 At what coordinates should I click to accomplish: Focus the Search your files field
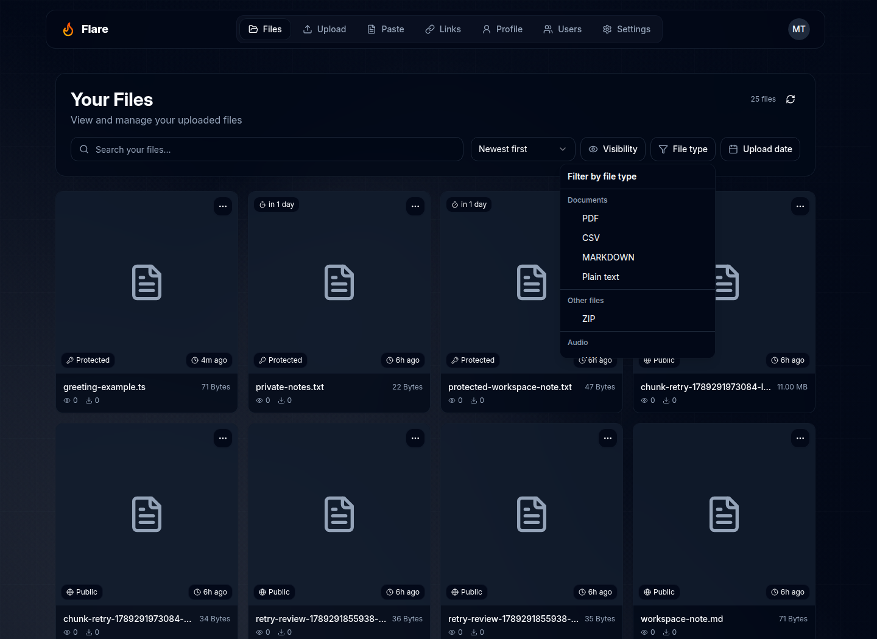(267, 149)
